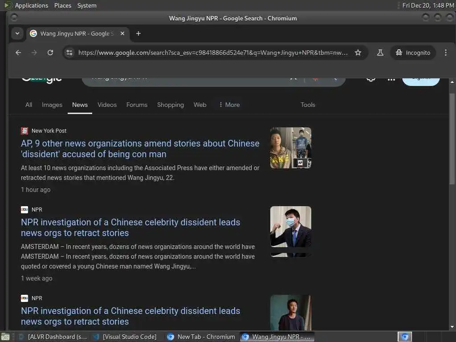The height and width of the screenshot is (342, 456).
Task: Open the Places menu
Action: click(x=62, y=5)
